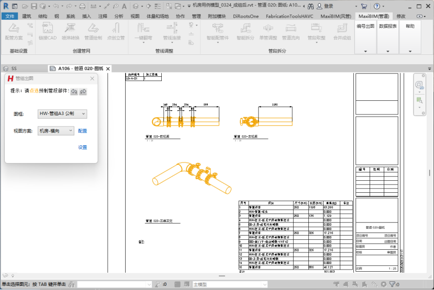Switch to the 建筑 ribbon tab
This screenshot has height=290, width=434.
[x=27, y=16]
